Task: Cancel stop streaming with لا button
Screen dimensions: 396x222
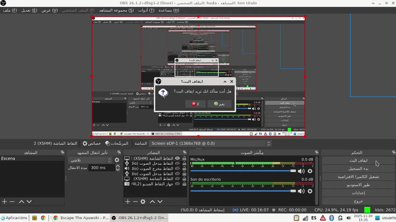Action: coord(195,104)
